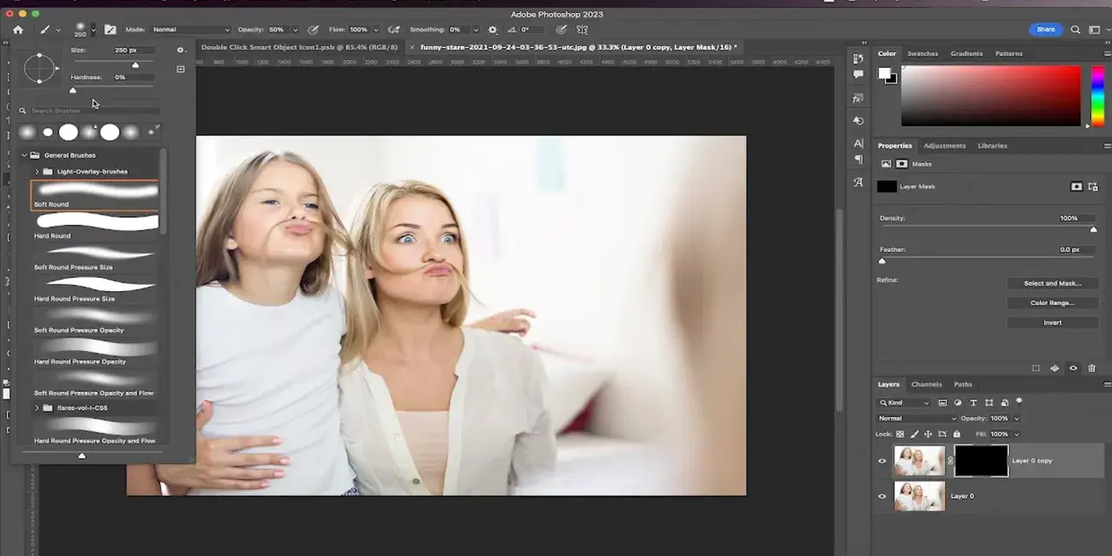
Task: Open brush Opacity 50% dropdown arrow
Action: tap(295, 30)
